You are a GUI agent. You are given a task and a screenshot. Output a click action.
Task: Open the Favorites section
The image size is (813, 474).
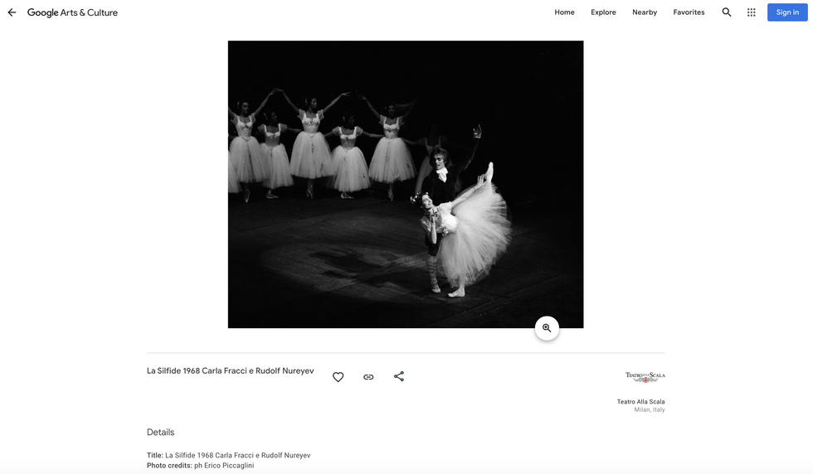coord(689,12)
